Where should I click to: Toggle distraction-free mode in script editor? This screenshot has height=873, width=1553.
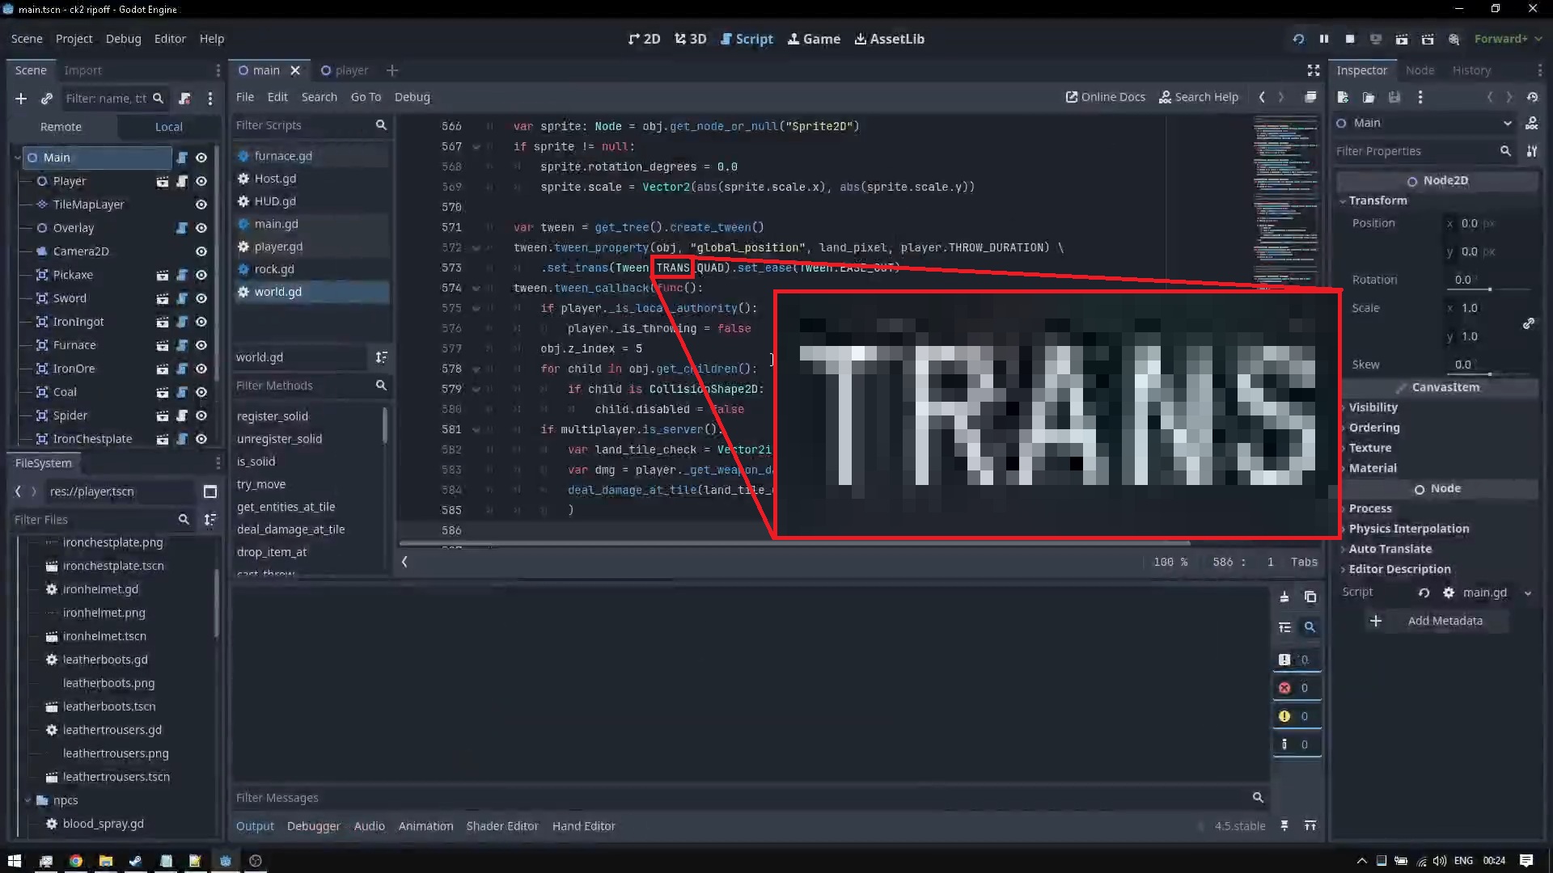click(1314, 70)
